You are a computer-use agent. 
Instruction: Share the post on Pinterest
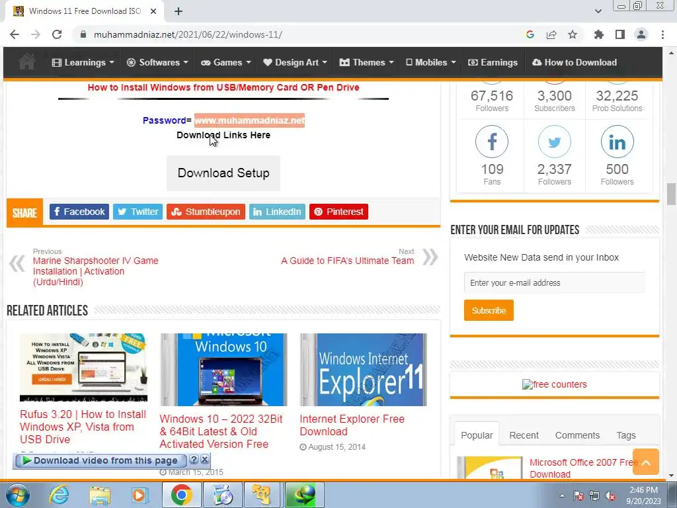tap(338, 212)
